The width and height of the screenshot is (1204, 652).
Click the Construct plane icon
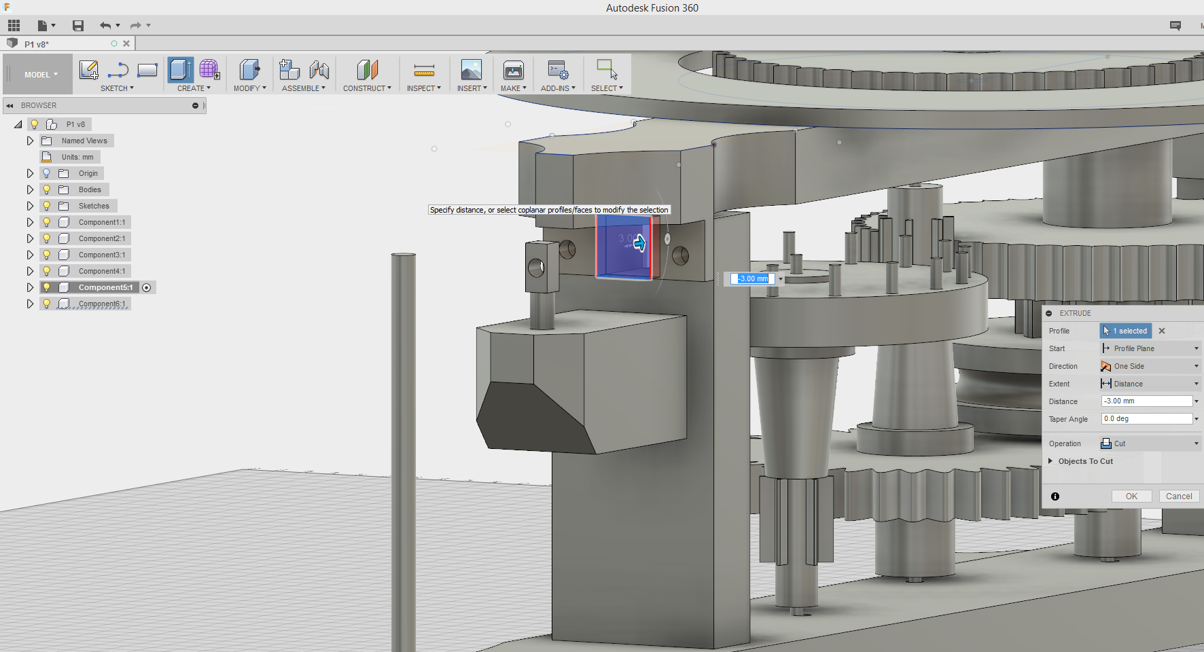(367, 70)
